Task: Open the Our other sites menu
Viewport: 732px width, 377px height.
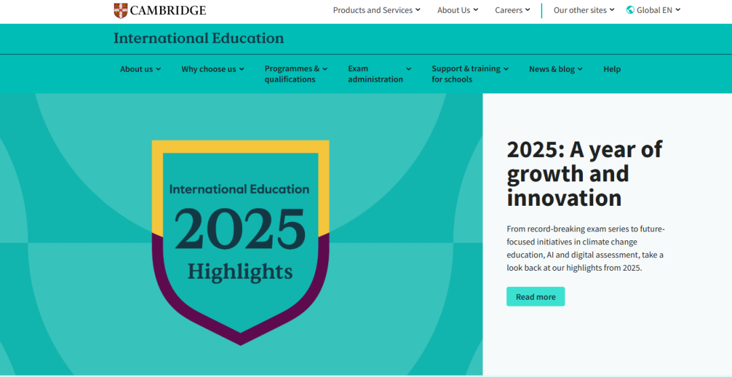Action: 584,10
